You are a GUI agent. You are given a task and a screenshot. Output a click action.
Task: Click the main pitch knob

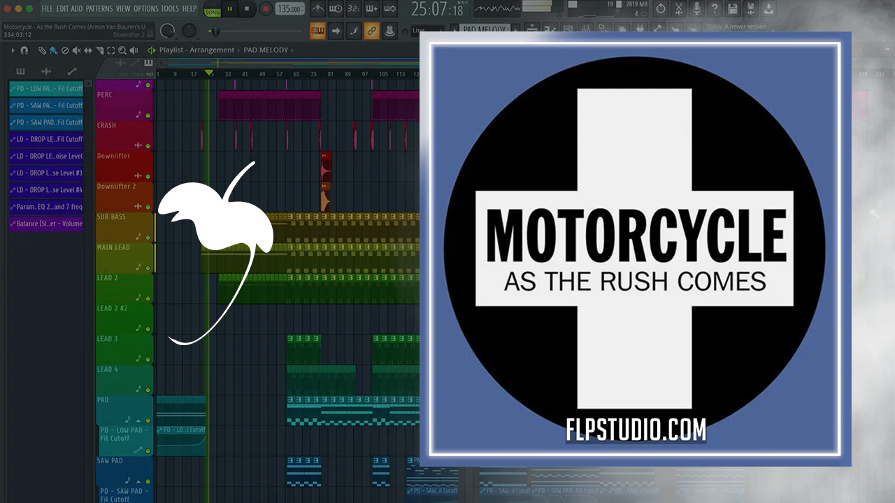pos(189,31)
